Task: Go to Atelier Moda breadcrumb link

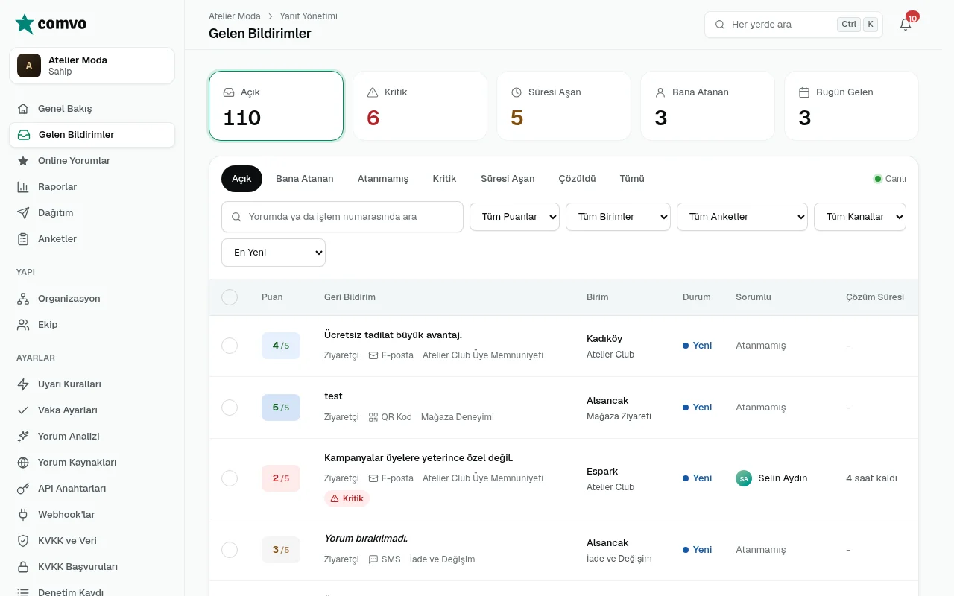Action: point(235,16)
